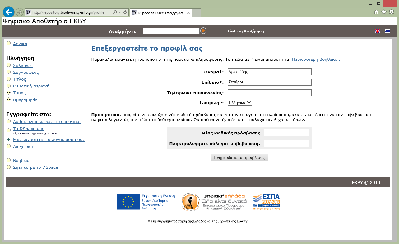Open Favorites star icon
Image resolution: width=399 pixels, height=244 pixels.
(384, 12)
